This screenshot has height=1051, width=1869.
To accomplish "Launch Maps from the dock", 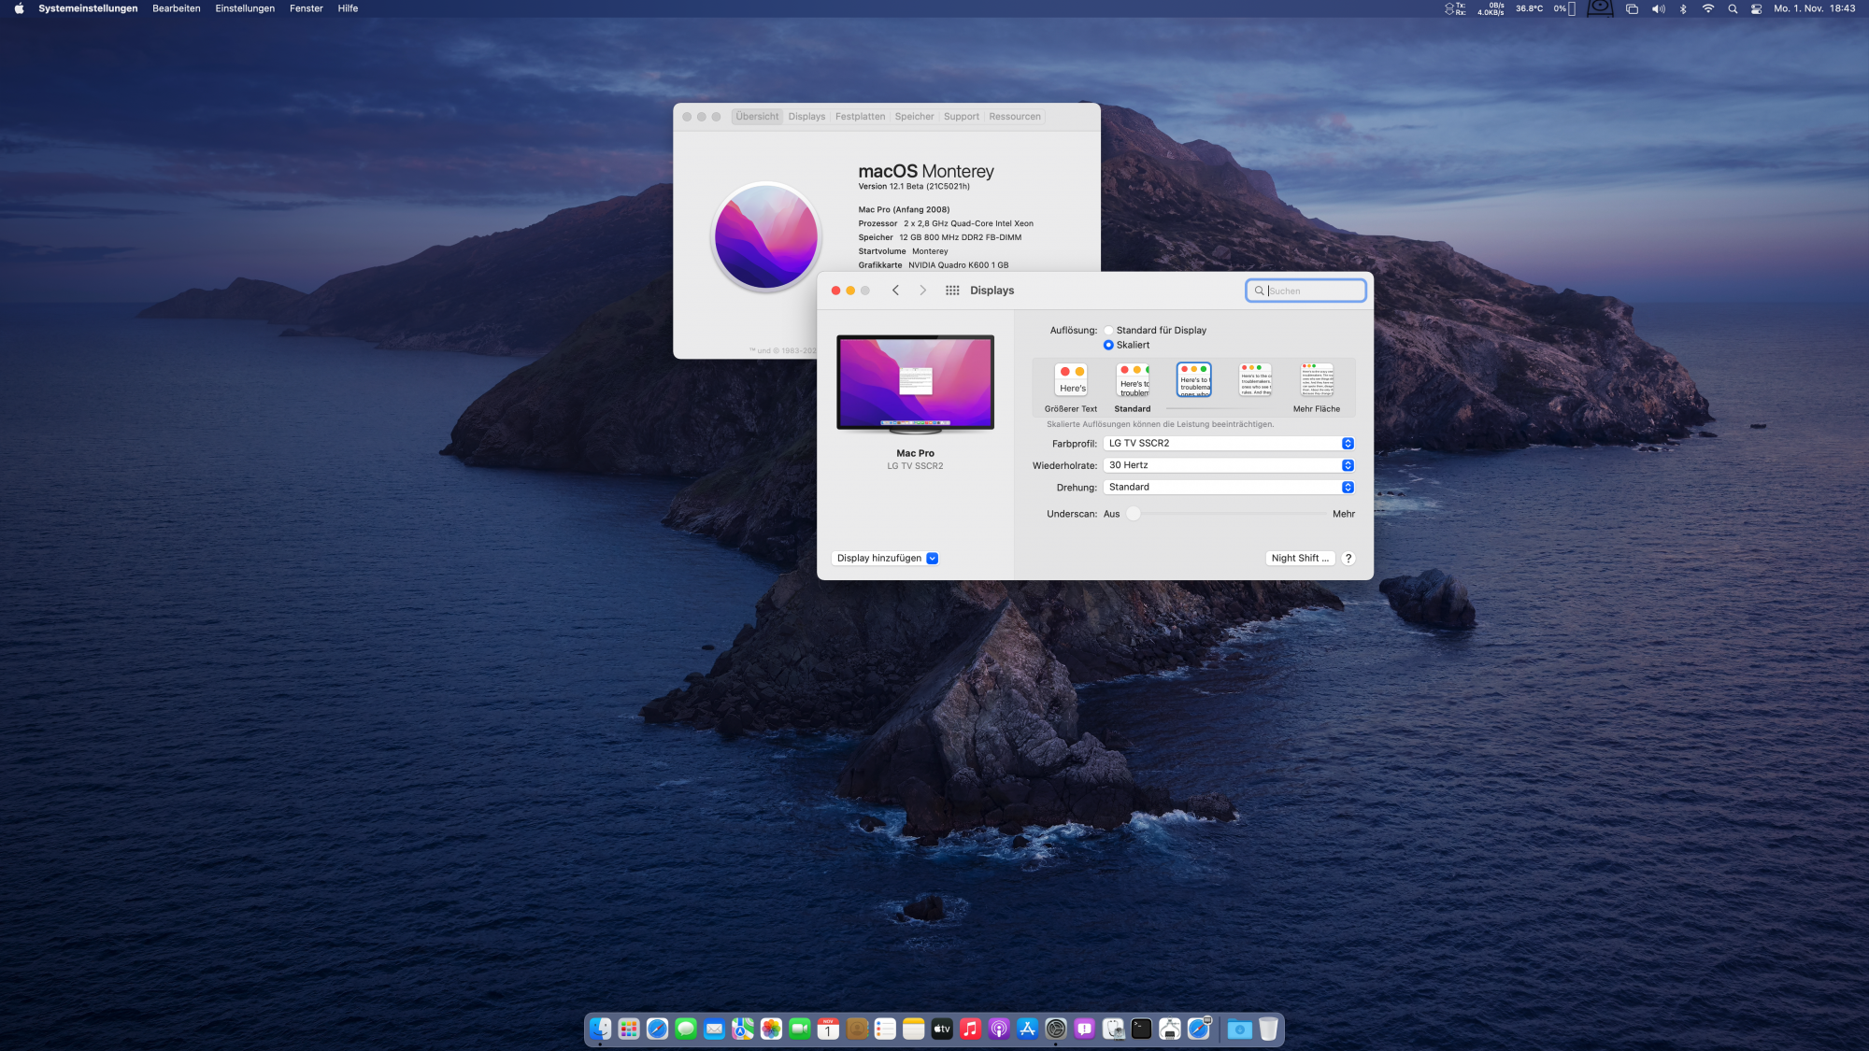I will (x=743, y=1029).
